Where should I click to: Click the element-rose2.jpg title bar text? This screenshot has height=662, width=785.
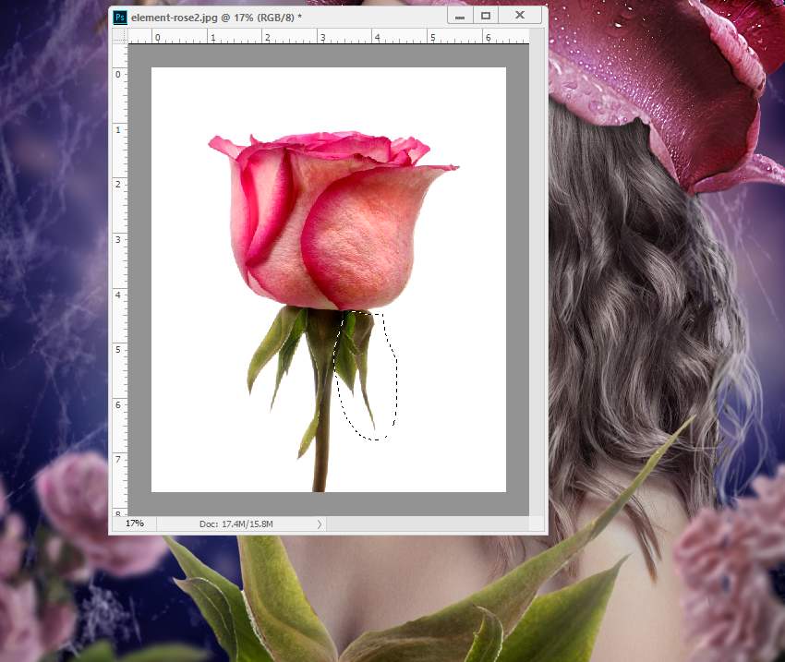coord(216,18)
